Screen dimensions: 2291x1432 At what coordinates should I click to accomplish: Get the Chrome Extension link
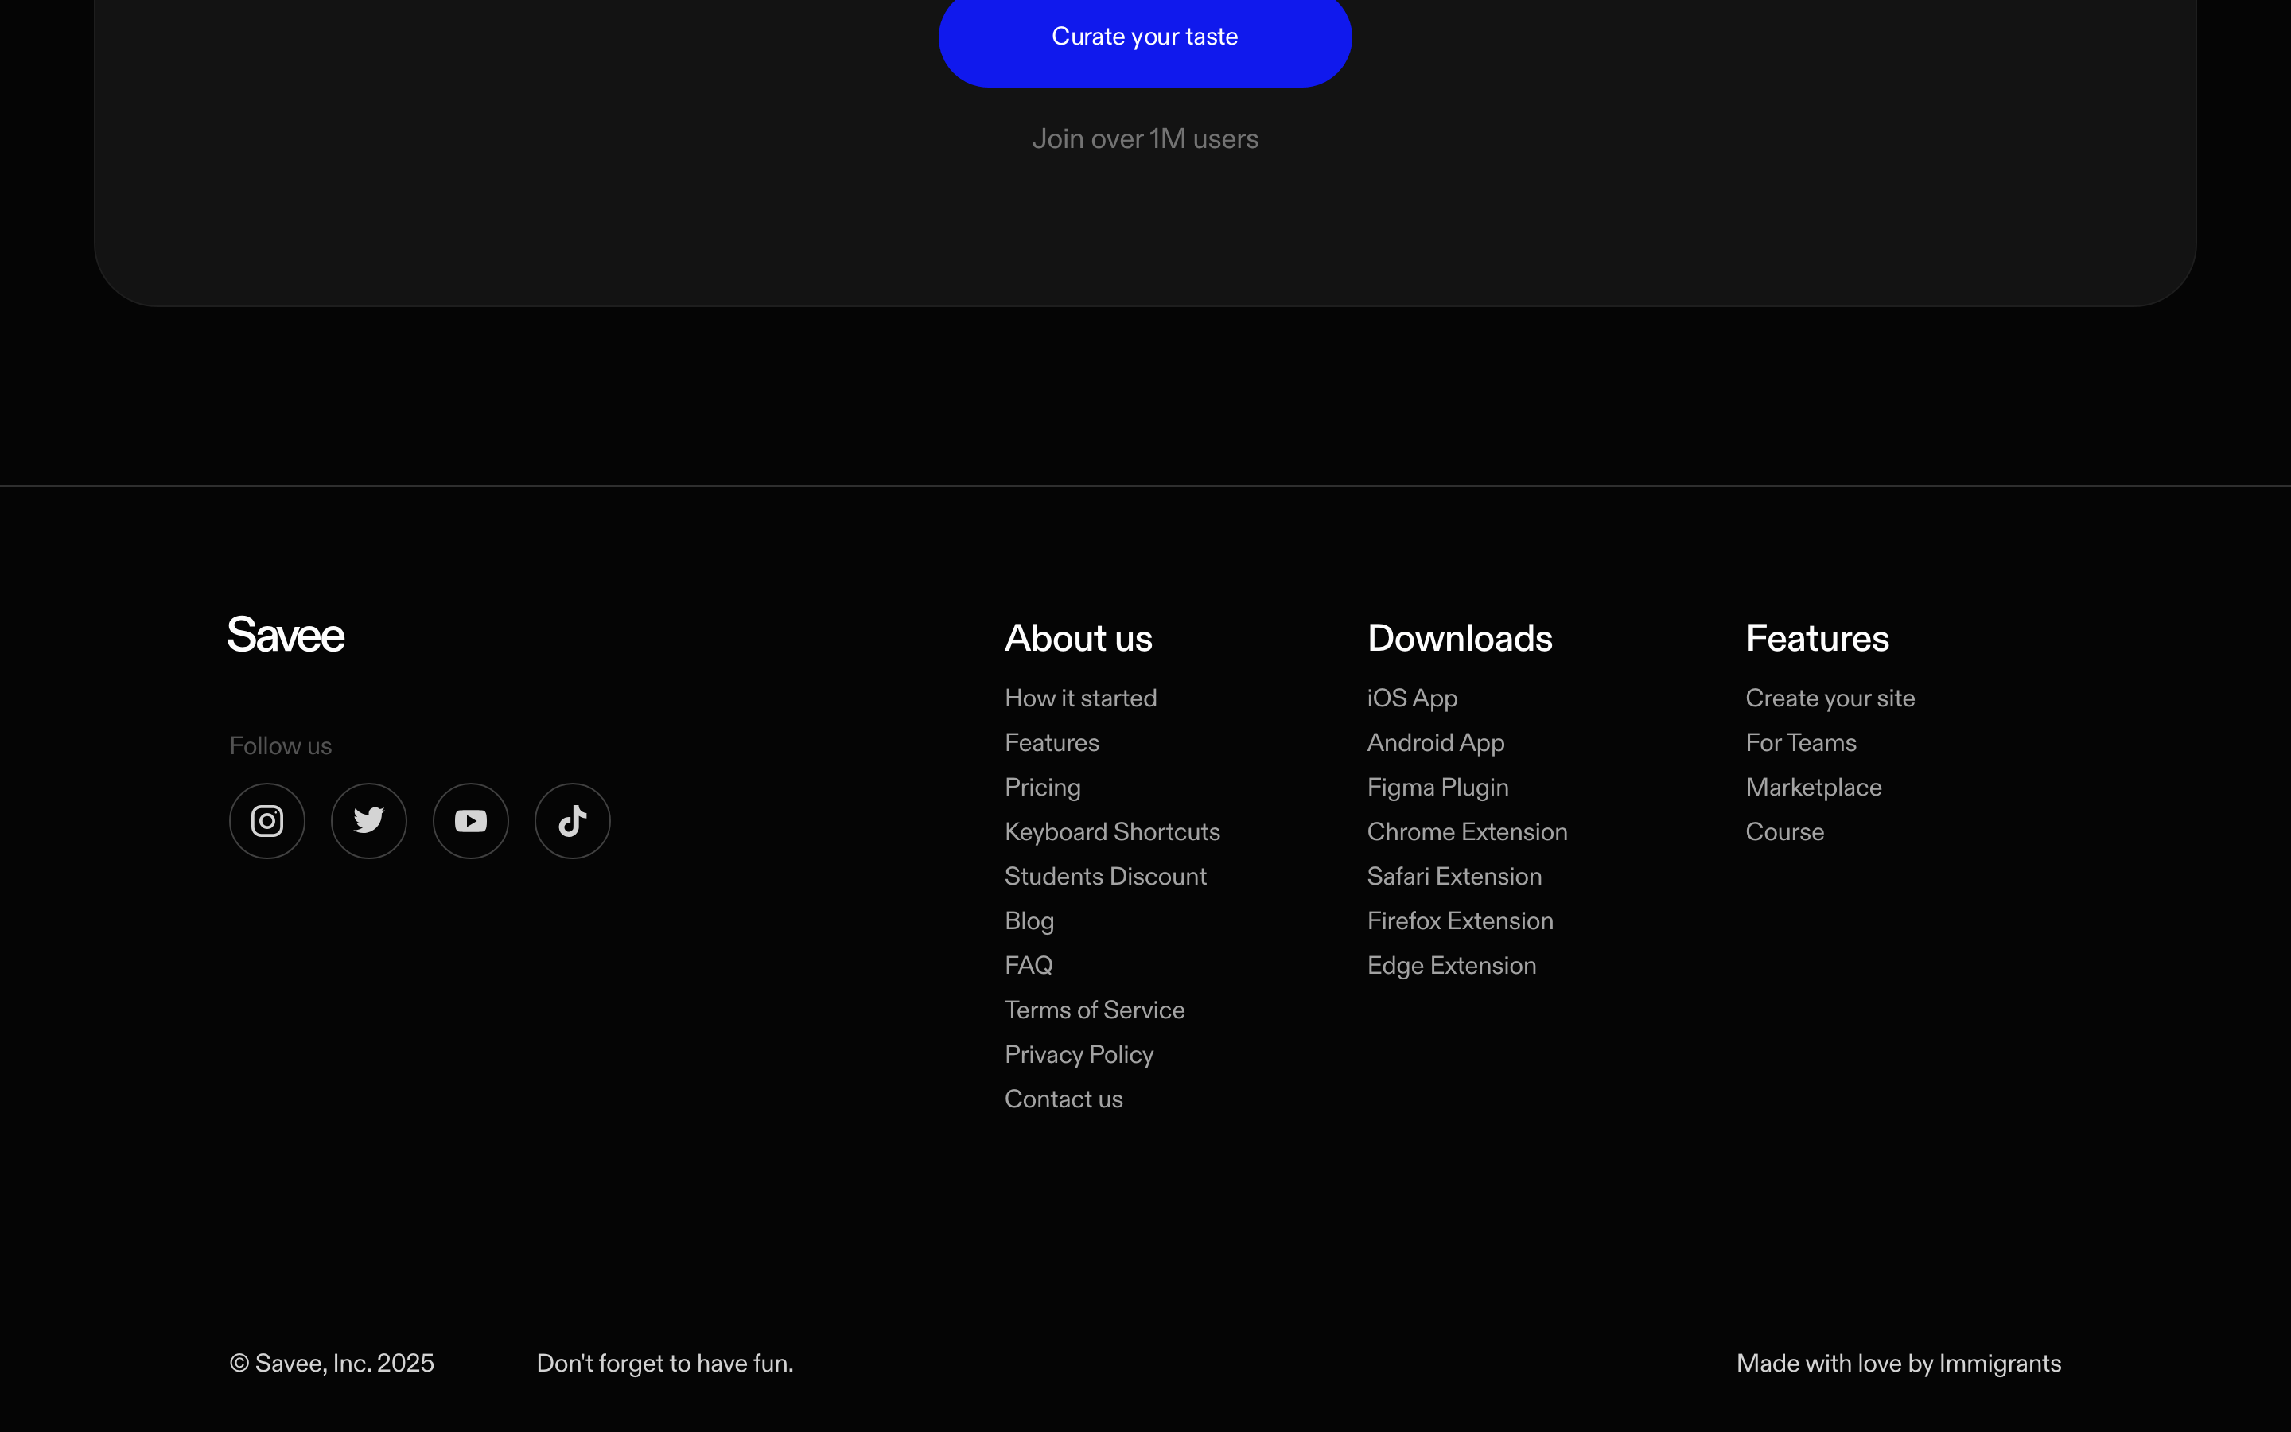point(1466,831)
